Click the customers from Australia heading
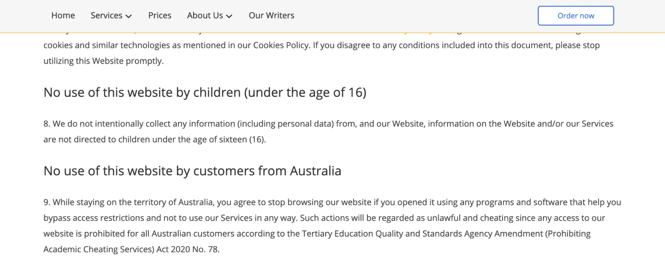The width and height of the screenshot is (665, 265). [x=192, y=171]
